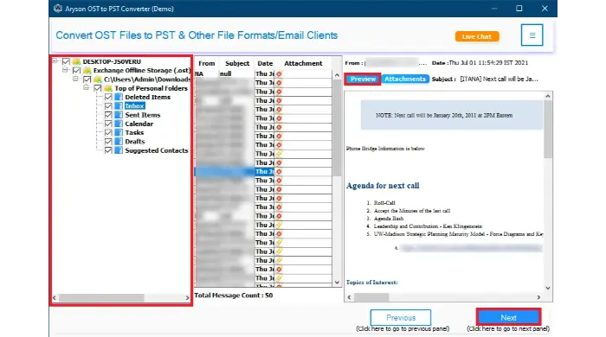Click the DESKTOP-JS0VERU folder icon
Viewport: 606px width, 337px height.
pos(76,61)
